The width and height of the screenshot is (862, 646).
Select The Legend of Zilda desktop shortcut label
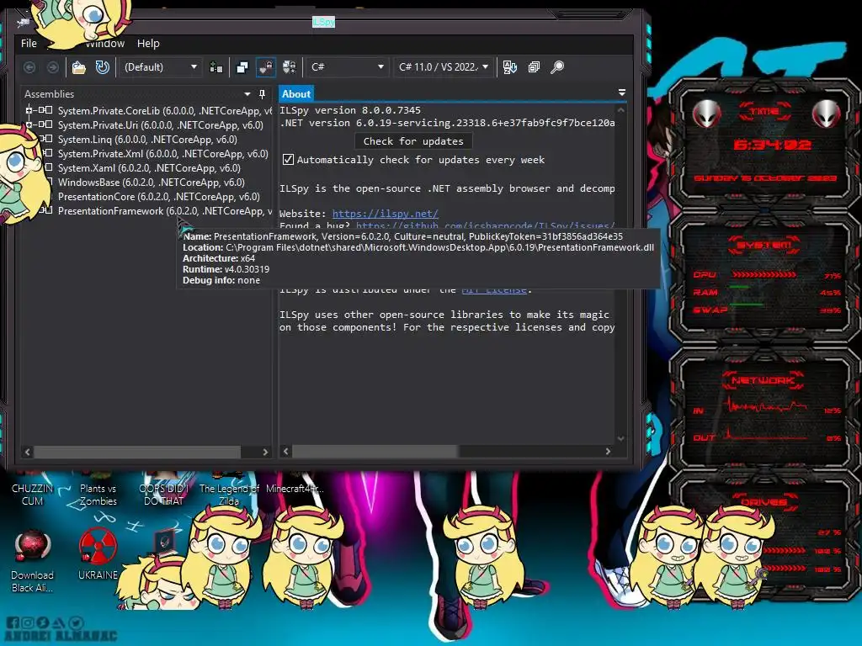click(x=229, y=495)
